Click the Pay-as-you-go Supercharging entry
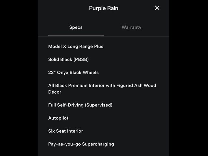Viewport: 208px width, 156px height. (x=81, y=144)
